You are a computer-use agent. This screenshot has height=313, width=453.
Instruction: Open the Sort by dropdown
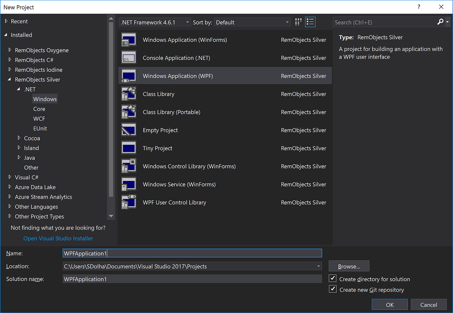(x=287, y=22)
